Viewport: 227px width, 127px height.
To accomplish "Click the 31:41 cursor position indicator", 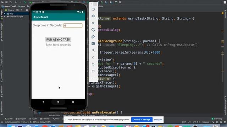I will pos(184,122).
